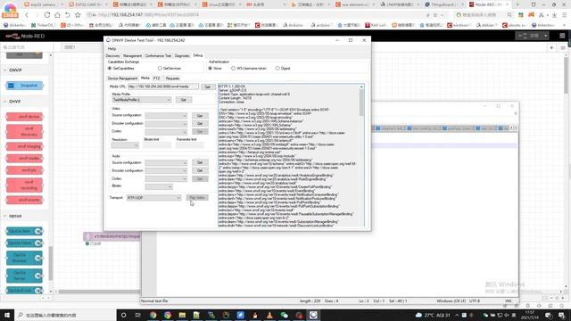Choose WS-Username token authentication
Viewport: 571px width, 321px height.
(x=233, y=69)
